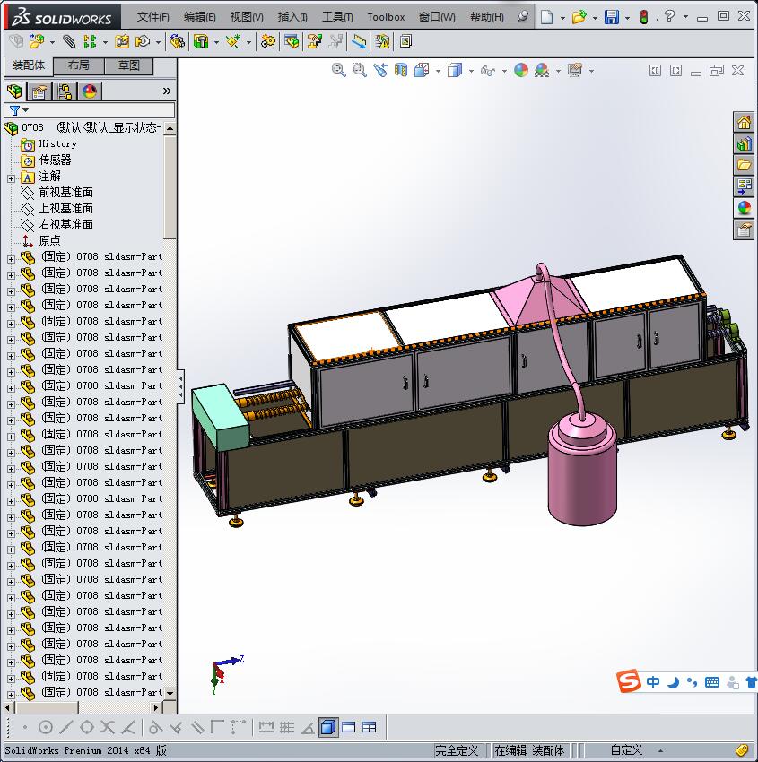Click the Assembly Visualization warning icon
This screenshot has width=758, height=762.
[x=383, y=42]
